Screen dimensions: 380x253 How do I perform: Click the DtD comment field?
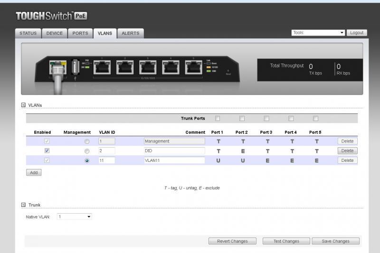[x=174, y=150]
